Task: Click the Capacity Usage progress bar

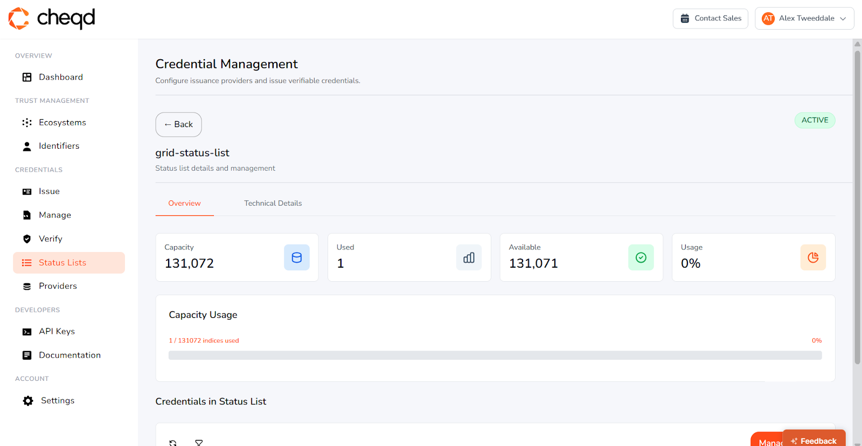Action: point(495,356)
